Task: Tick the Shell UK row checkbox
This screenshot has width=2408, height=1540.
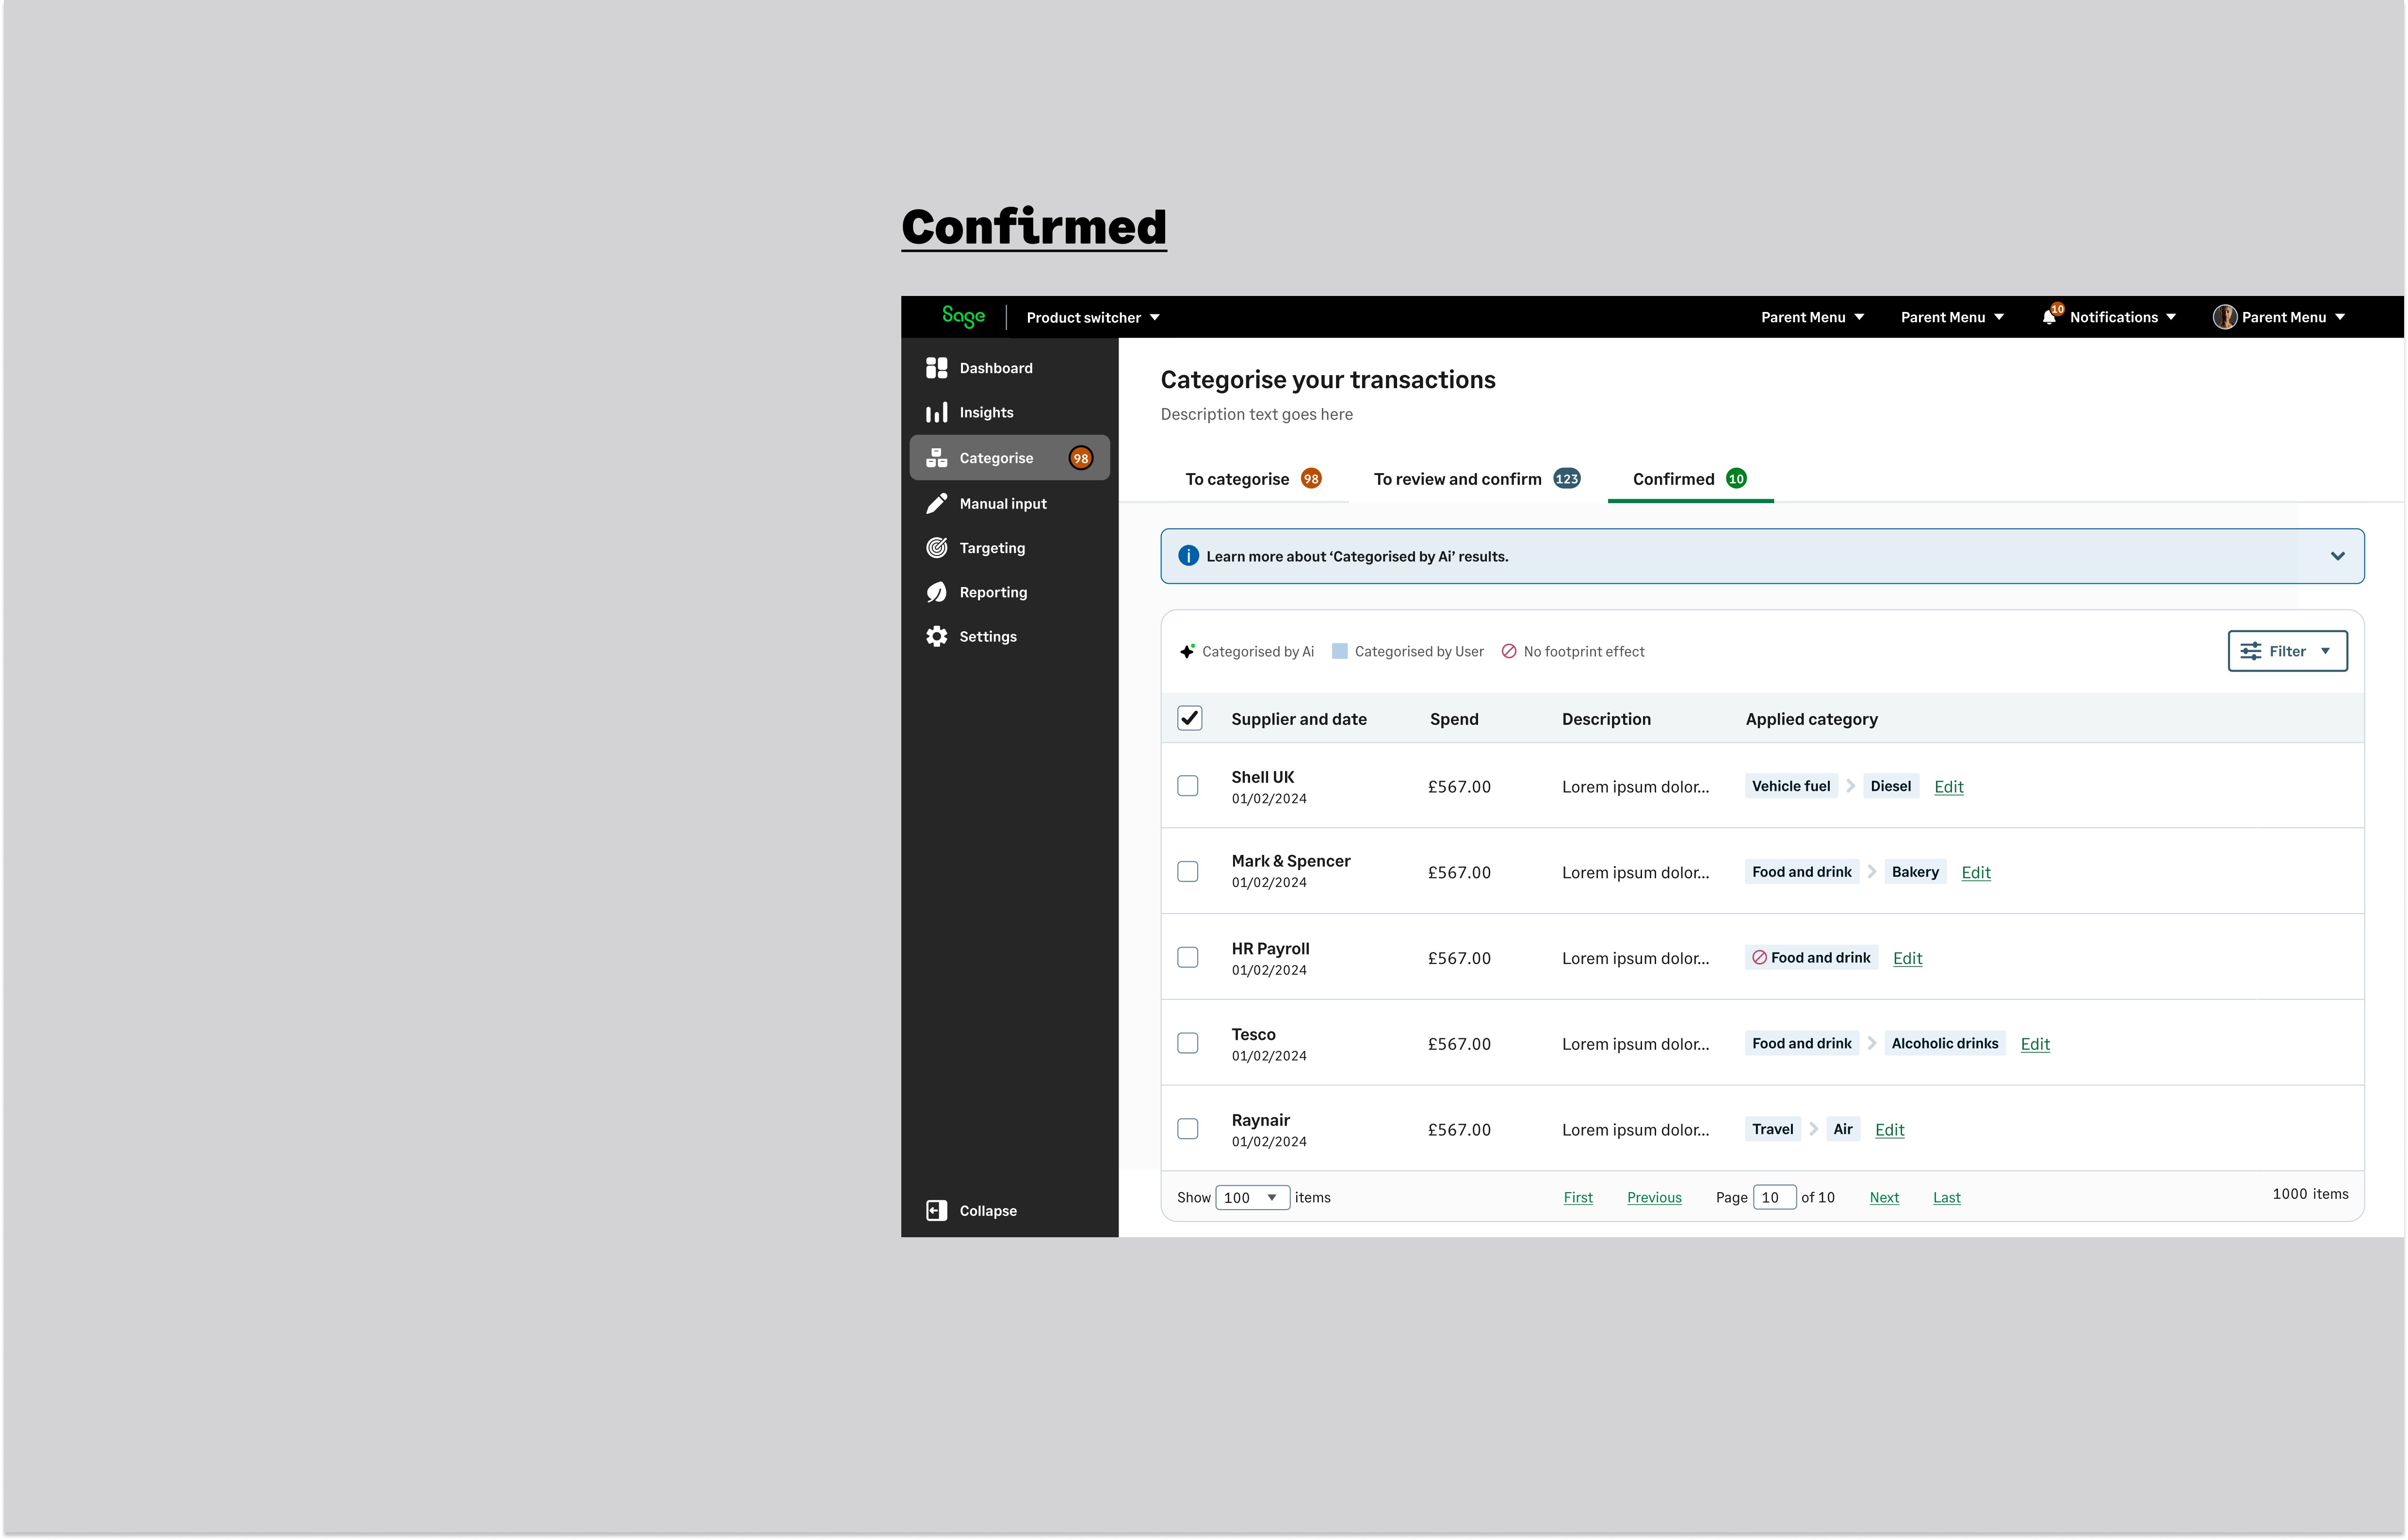Action: (1188, 786)
